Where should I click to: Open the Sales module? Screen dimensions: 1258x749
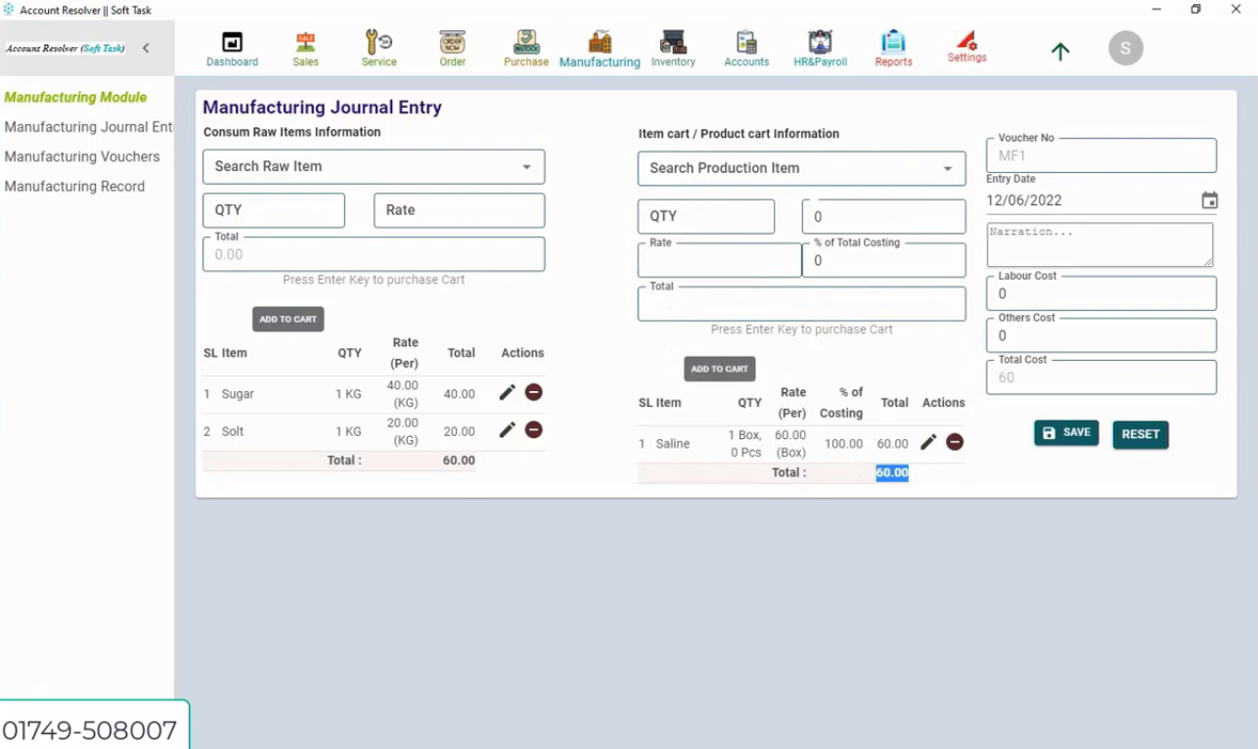[305, 47]
